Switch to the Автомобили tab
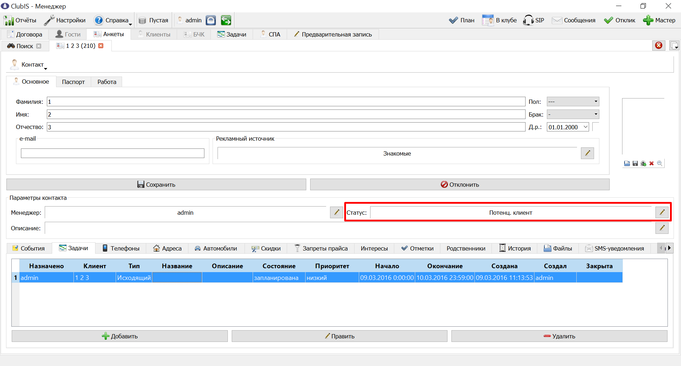The height and width of the screenshot is (366, 681). (216, 248)
